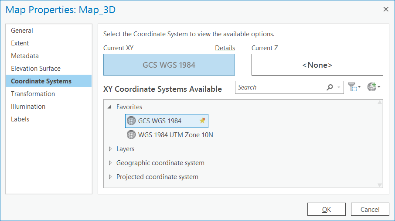The height and width of the screenshot is (221, 395).
Task: Collapse the Favorites group
Action: (109, 107)
